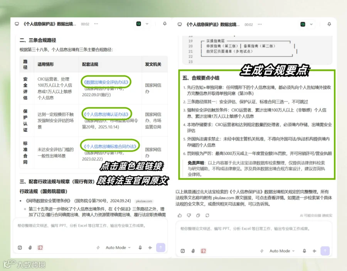Click green model icon in left chat header
This screenshot has height=271, width=347.
pos(138,24)
